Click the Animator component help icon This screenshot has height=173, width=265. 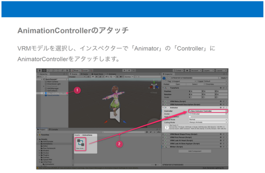coord(220,107)
